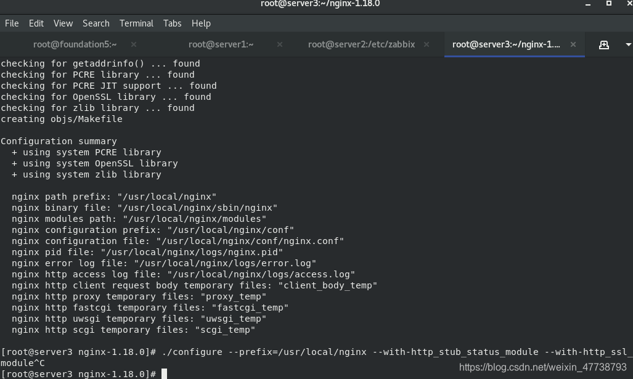The width and height of the screenshot is (633, 379).
Task: Maximize the terminal window
Action: 609,3
